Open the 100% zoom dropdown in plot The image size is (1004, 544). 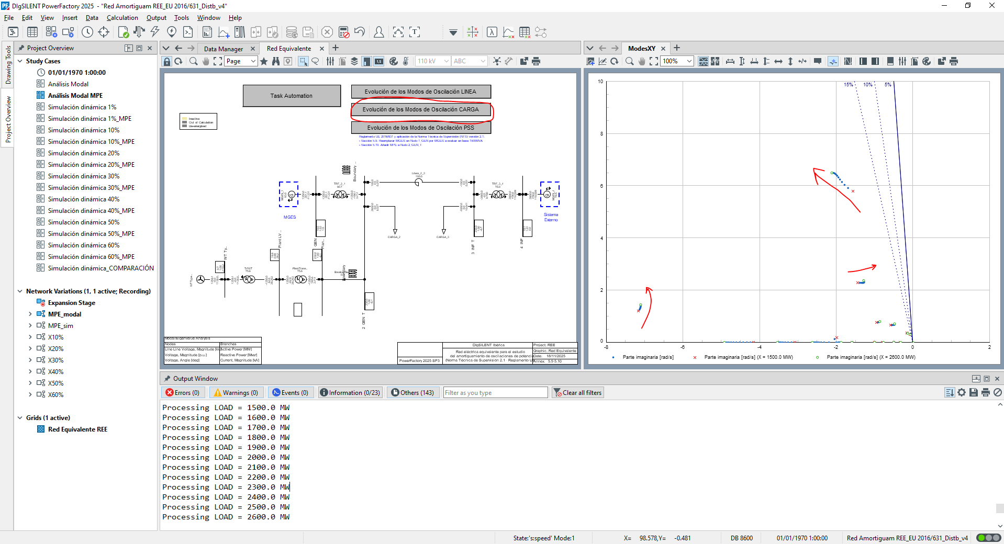click(689, 61)
